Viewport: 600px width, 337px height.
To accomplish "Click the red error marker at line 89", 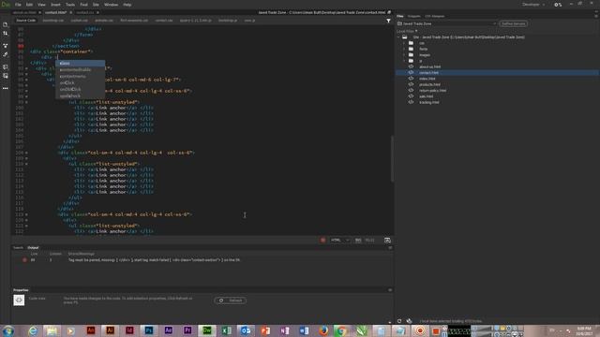I will pyautogui.click(x=21, y=46).
